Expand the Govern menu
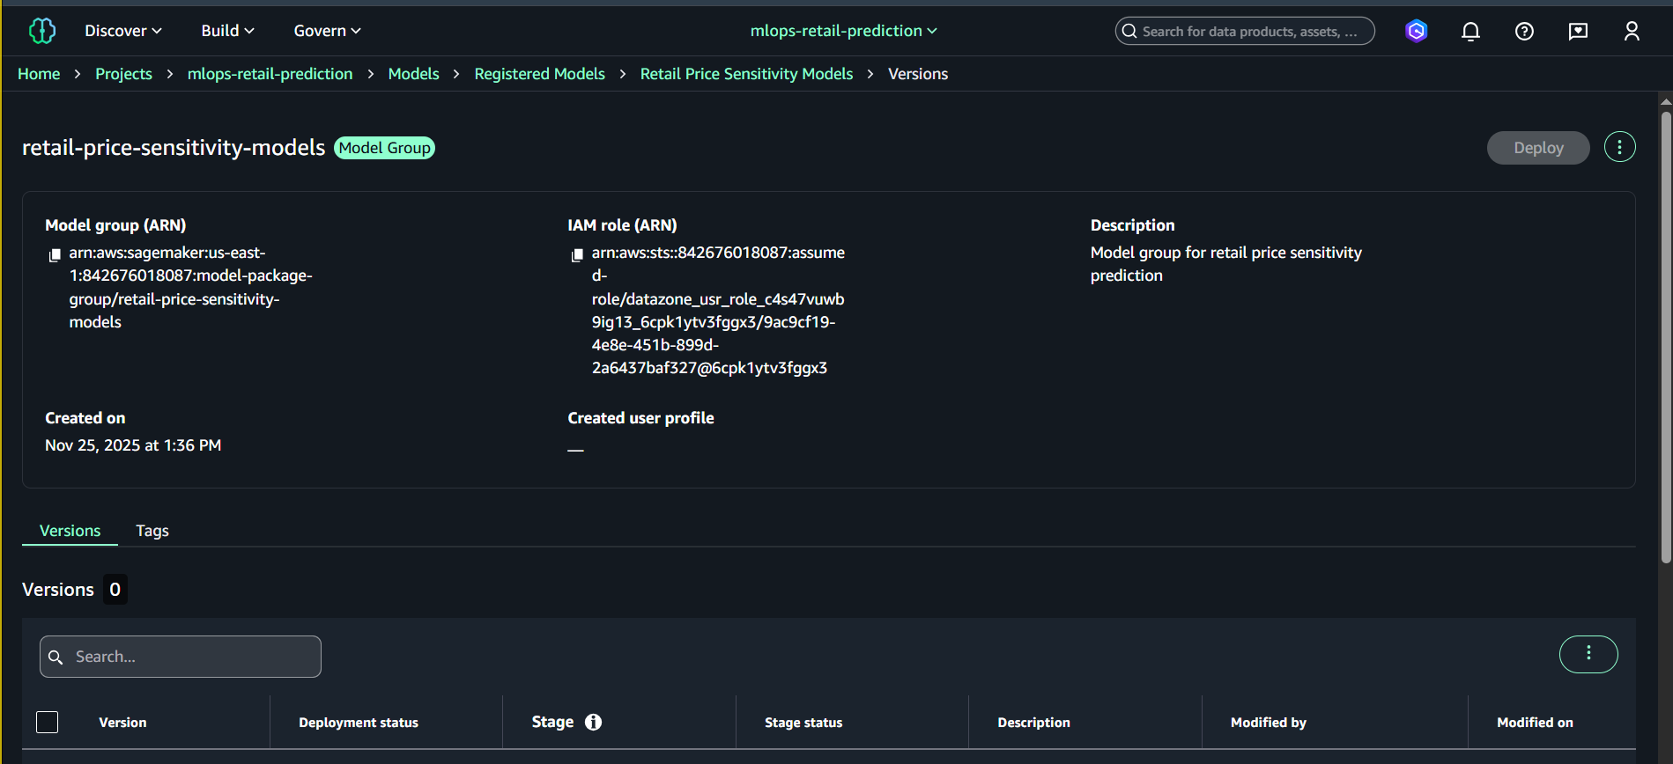 [327, 31]
